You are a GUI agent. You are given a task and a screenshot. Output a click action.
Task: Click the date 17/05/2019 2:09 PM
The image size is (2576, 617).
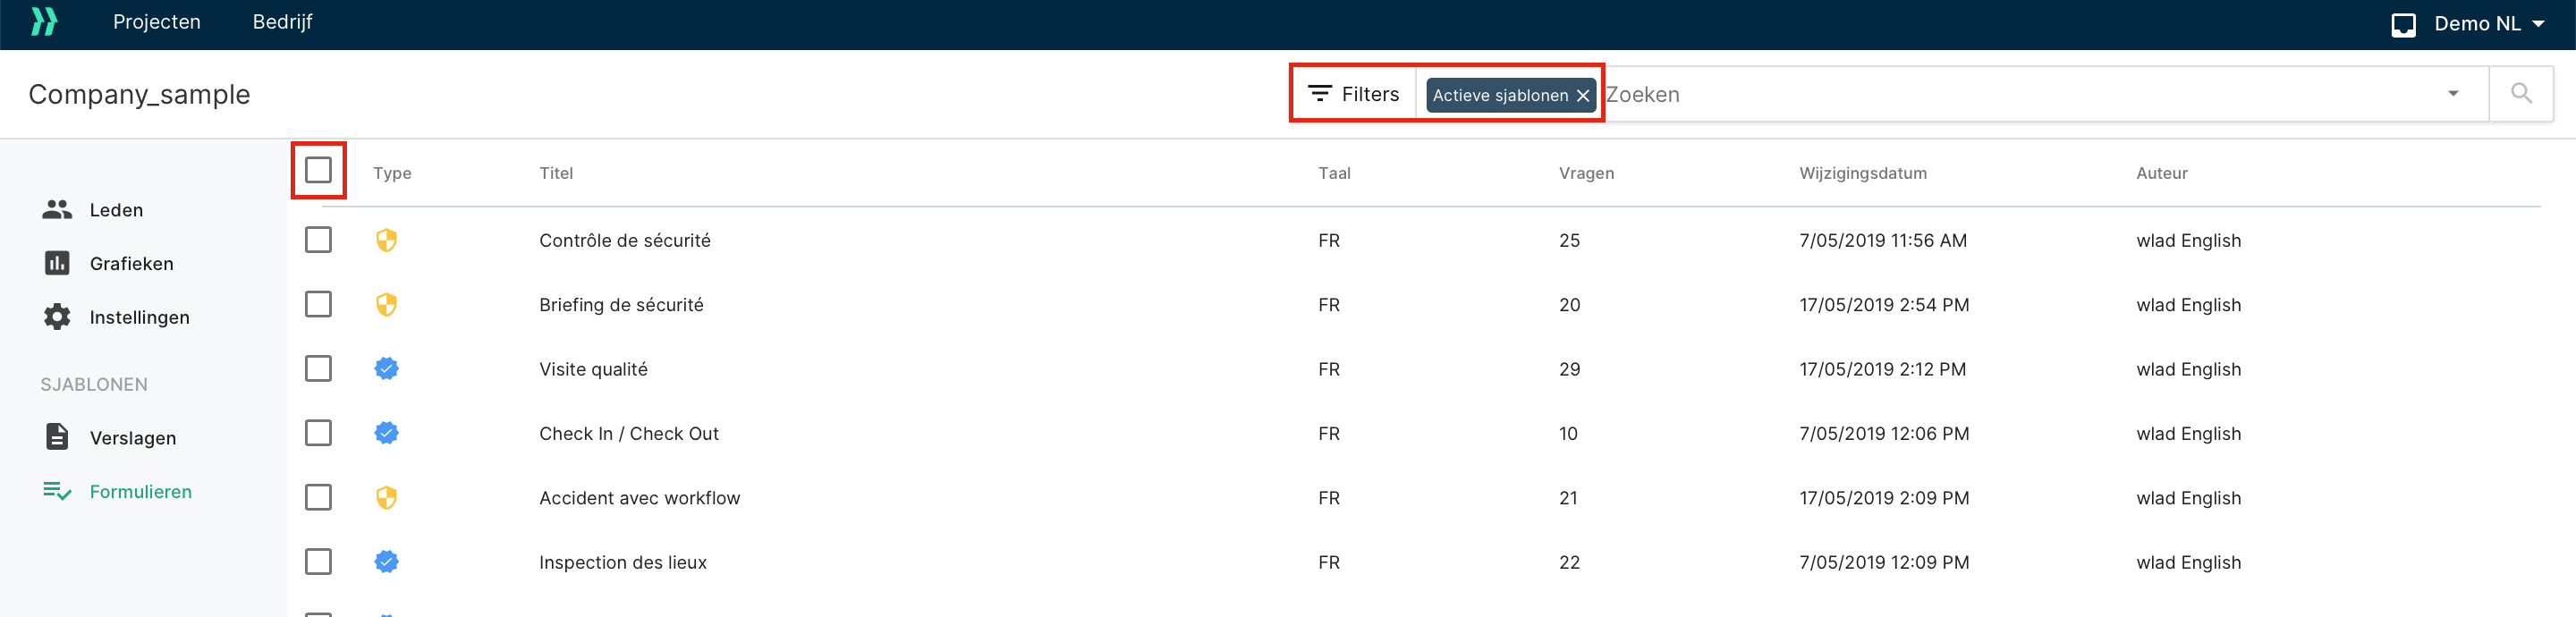coord(1884,498)
